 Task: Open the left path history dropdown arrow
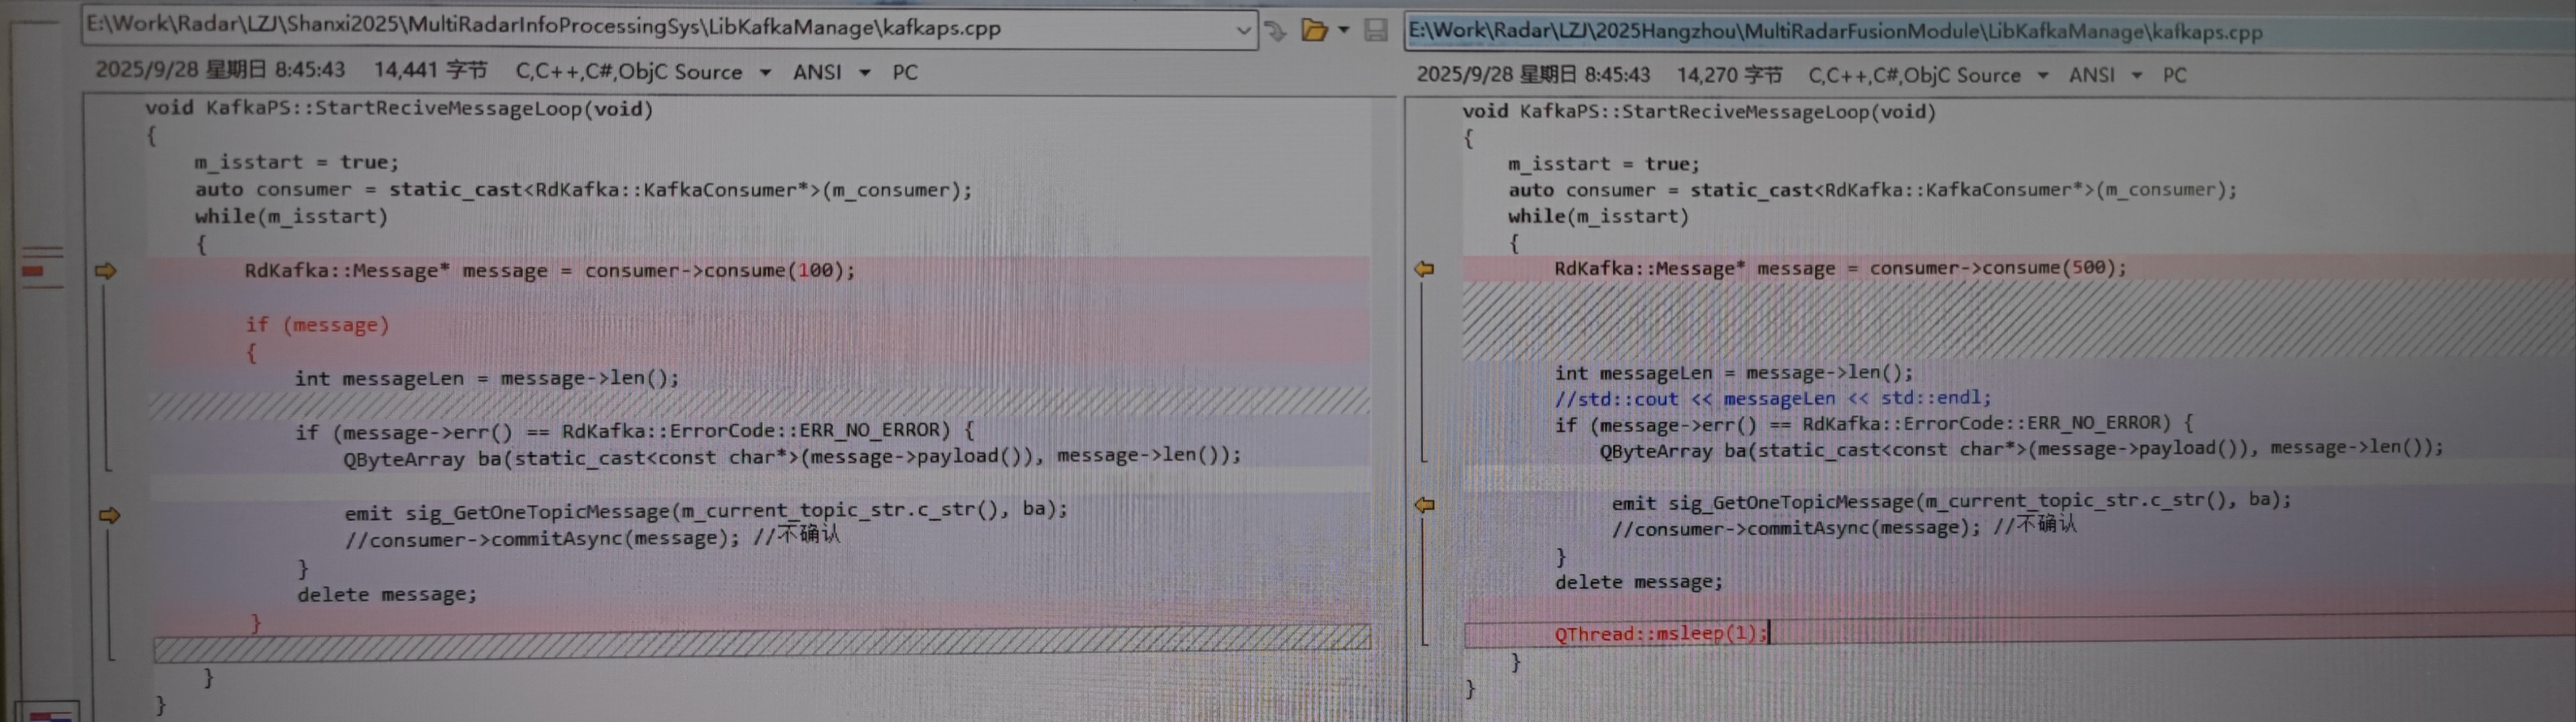pos(1243,30)
